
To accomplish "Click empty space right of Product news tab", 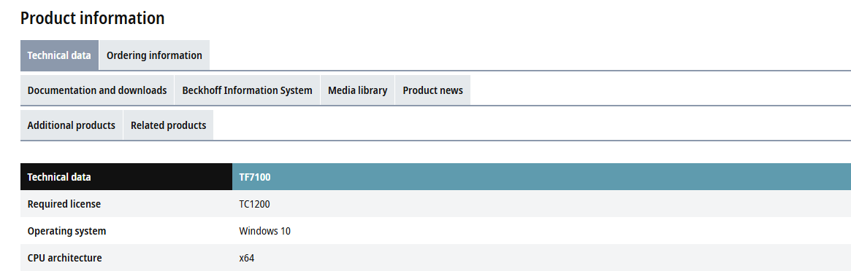I will (660, 90).
